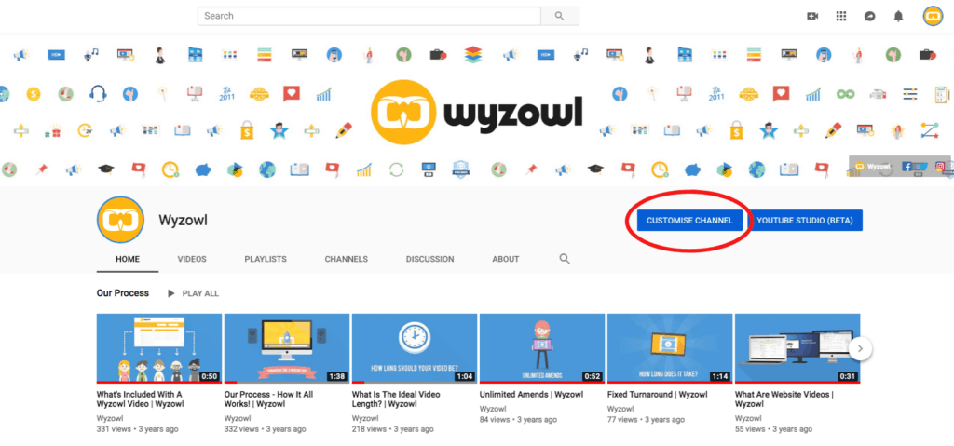Search within channel using magnifier icon
954x446 pixels.
click(565, 259)
